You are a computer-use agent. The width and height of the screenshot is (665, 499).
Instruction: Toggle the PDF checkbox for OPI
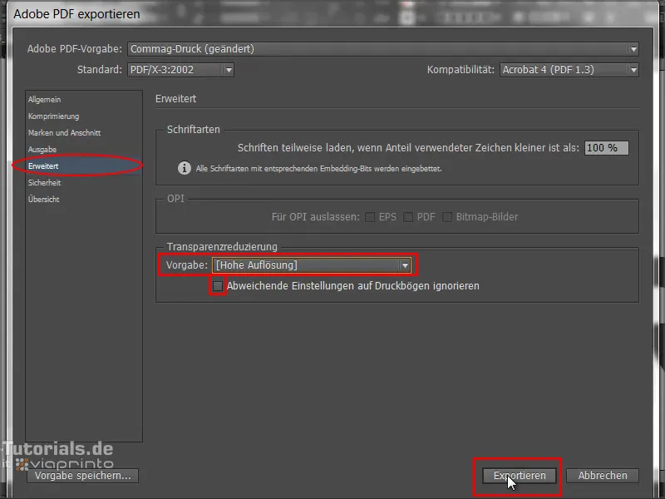click(x=408, y=217)
